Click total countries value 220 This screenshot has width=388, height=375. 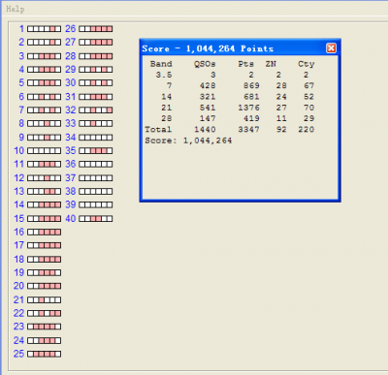[x=306, y=129]
